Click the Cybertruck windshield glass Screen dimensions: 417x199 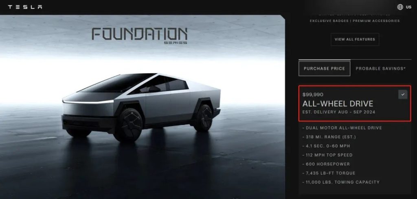pyautogui.click(x=116, y=83)
